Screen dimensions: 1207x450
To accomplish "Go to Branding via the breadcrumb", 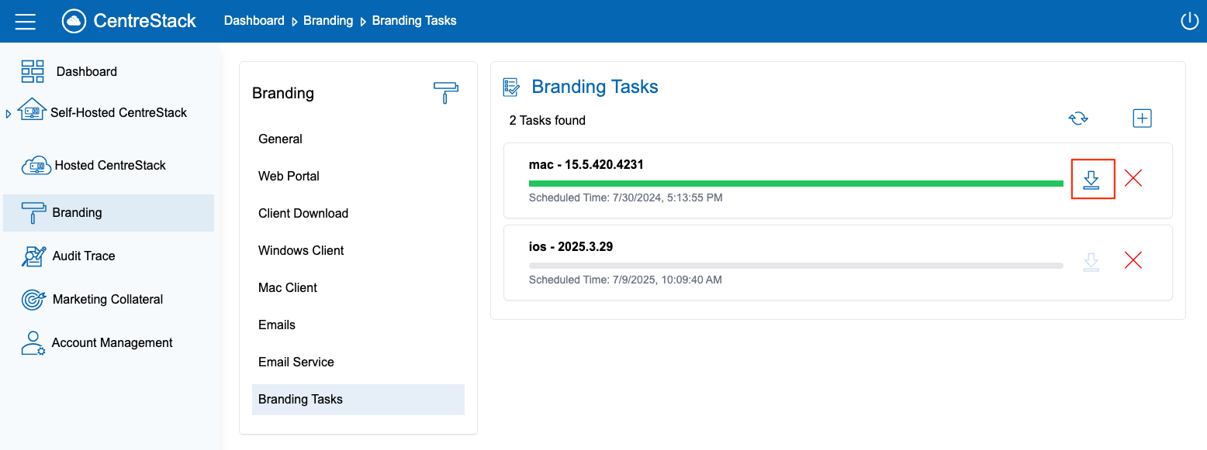I will click(x=328, y=21).
